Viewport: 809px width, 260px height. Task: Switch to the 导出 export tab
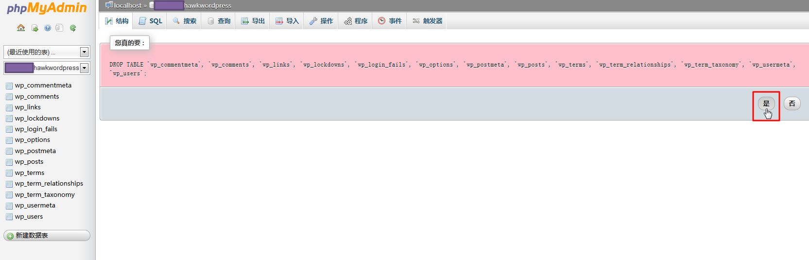[x=253, y=21]
